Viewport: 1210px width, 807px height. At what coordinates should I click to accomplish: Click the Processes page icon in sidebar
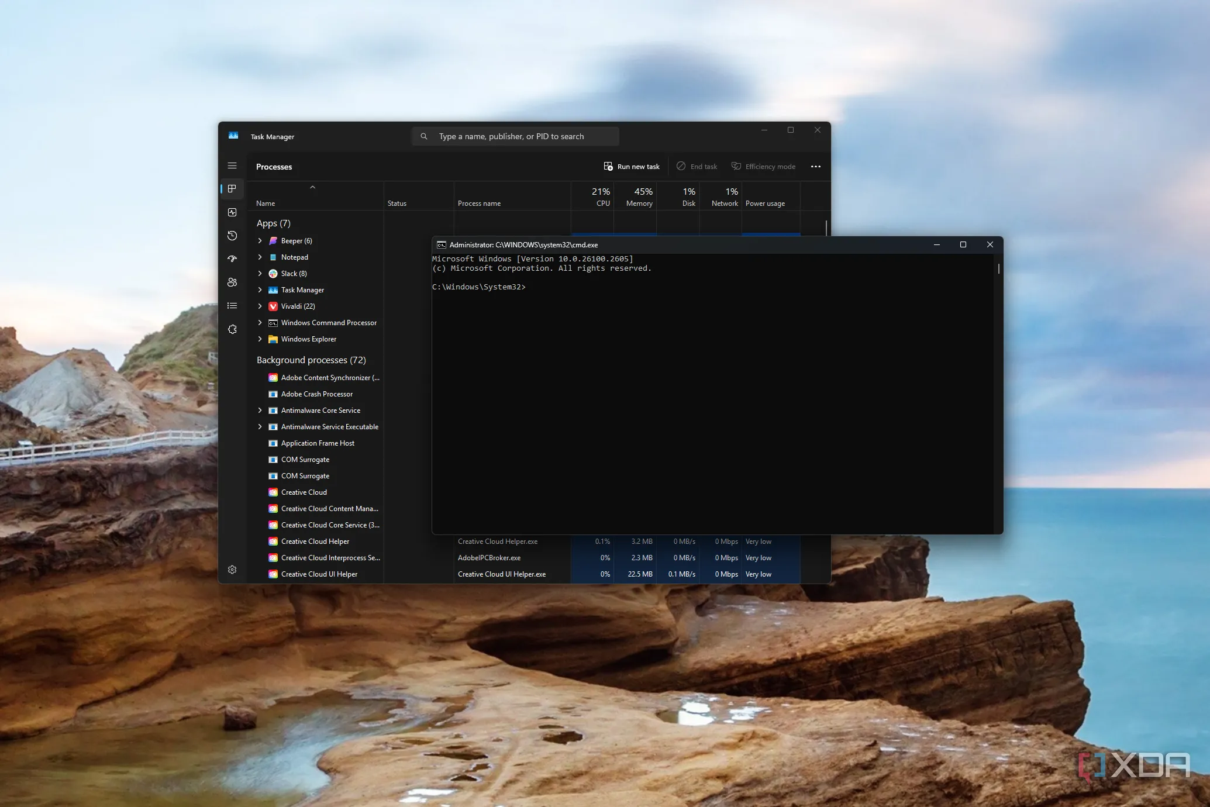(232, 188)
